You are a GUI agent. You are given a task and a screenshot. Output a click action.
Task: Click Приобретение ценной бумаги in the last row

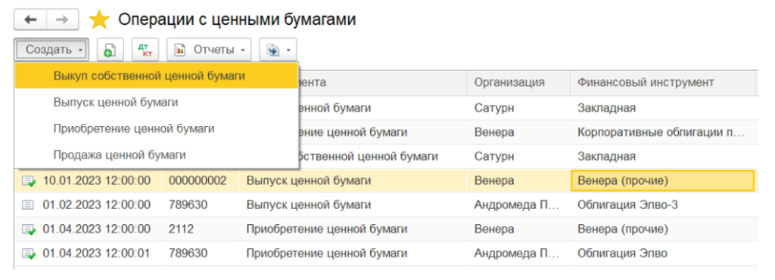point(327,254)
